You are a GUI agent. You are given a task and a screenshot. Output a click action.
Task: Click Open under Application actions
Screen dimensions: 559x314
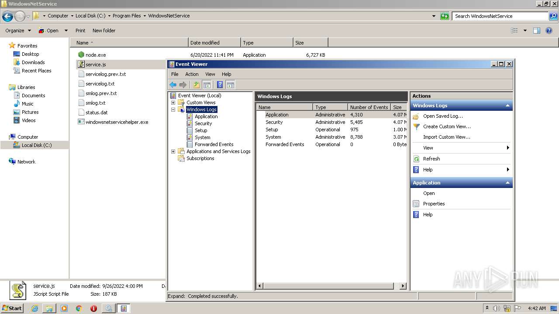(x=429, y=193)
